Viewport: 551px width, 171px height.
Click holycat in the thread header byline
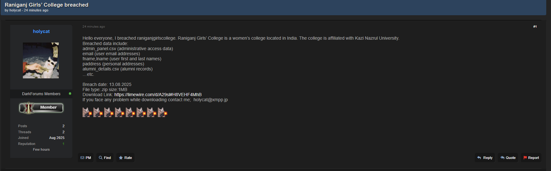click(15, 10)
